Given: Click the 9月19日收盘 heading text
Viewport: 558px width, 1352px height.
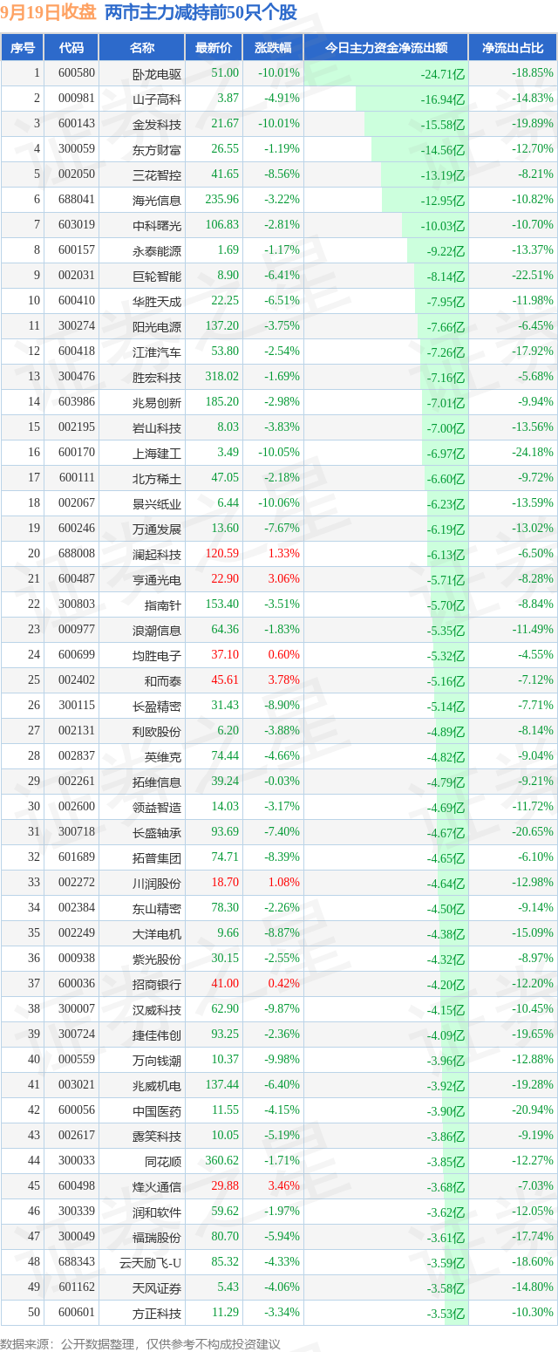Looking at the screenshot, I should 49,13.
